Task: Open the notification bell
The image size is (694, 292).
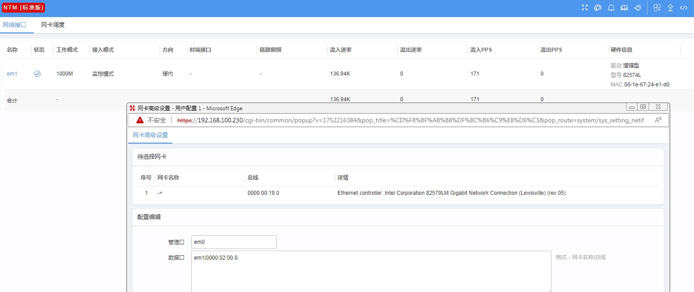Action: (x=611, y=8)
